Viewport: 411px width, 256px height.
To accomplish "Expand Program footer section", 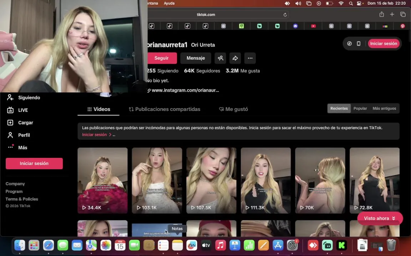I will pyautogui.click(x=14, y=192).
